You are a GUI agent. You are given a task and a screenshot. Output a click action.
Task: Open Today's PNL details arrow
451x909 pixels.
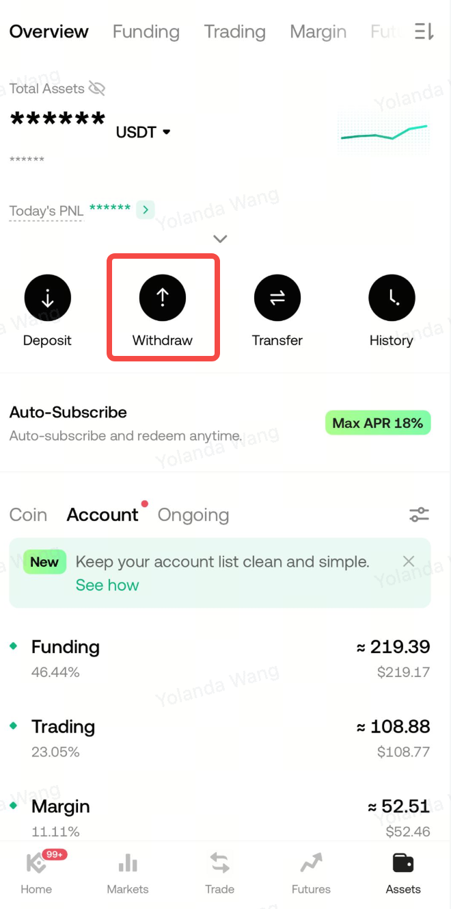pos(145,209)
